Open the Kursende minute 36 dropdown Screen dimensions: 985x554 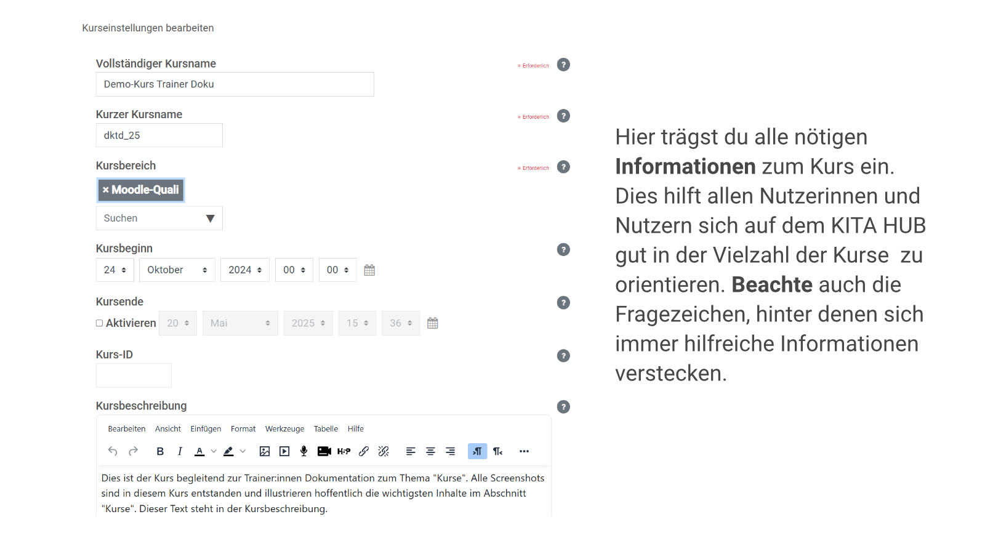point(401,323)
